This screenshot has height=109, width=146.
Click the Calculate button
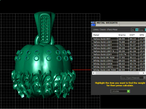(120, 91)
